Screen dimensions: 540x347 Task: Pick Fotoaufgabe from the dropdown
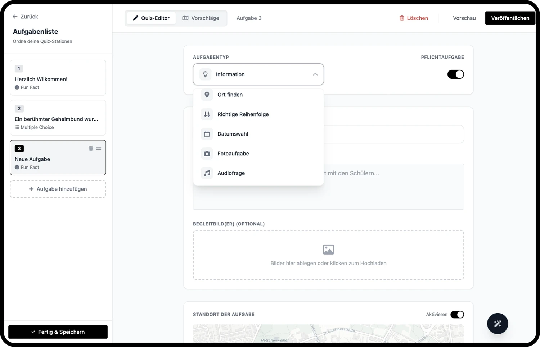(258, 154)
